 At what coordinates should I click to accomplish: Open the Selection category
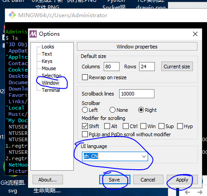[52, 76]
